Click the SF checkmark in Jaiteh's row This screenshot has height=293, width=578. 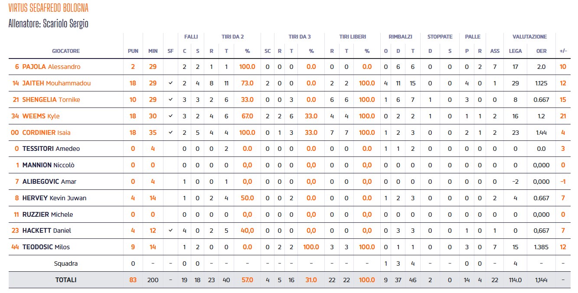pyautogui.click(x=170, y=83)
